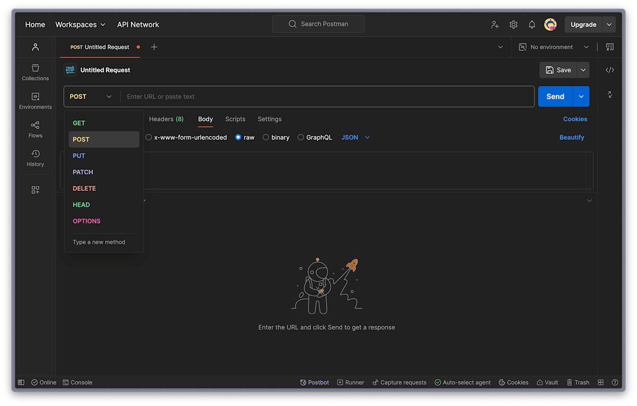Open the Console from status bar
The image size is (637, 406).
78,382
